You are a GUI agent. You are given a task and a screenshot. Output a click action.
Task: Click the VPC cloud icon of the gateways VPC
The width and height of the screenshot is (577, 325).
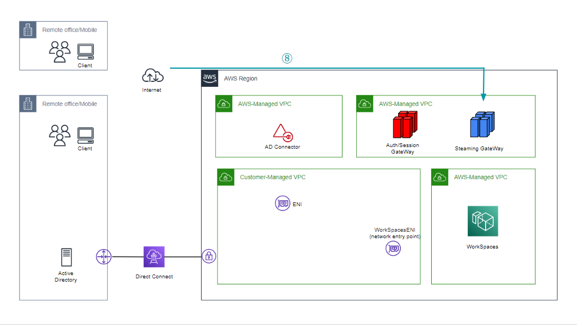point(365,104)
